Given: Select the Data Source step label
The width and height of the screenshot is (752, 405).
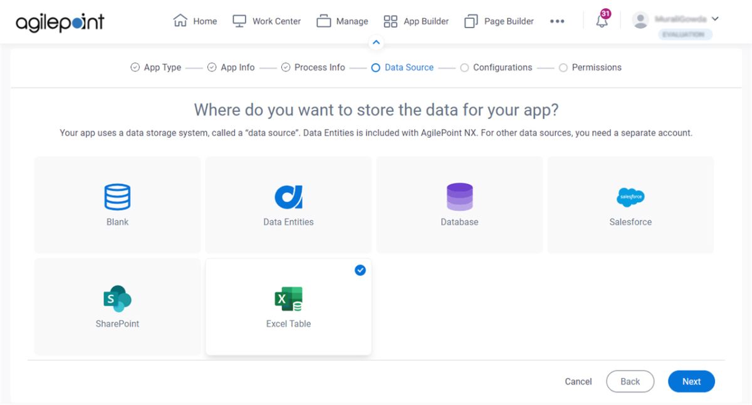Looking at the screenshot, I should [x=409, y=68].
